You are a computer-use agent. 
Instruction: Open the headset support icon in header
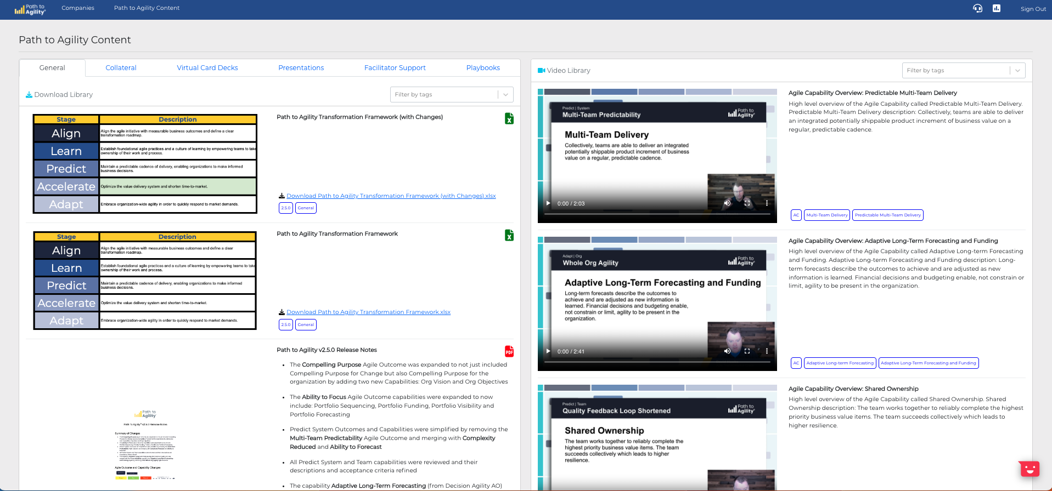977,8
